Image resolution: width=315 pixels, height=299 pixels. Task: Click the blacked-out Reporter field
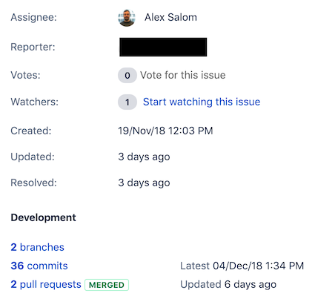[163, 47]
